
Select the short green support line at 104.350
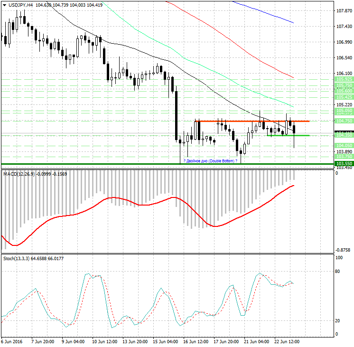point(288,136)
